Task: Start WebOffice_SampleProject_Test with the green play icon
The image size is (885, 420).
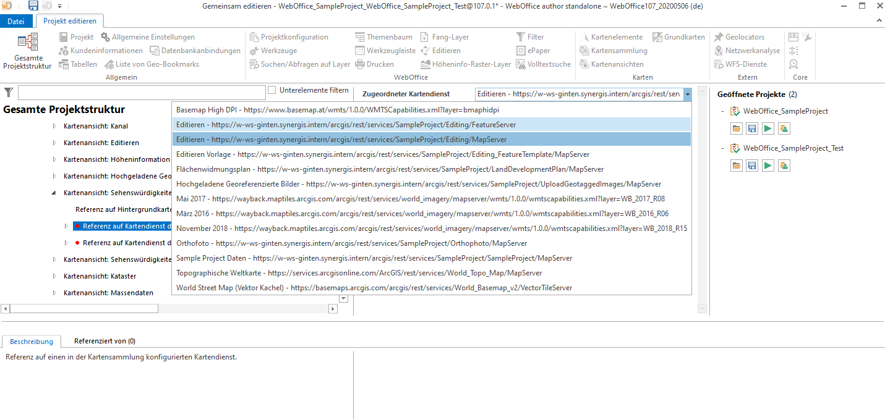Action: coord(767,165)
